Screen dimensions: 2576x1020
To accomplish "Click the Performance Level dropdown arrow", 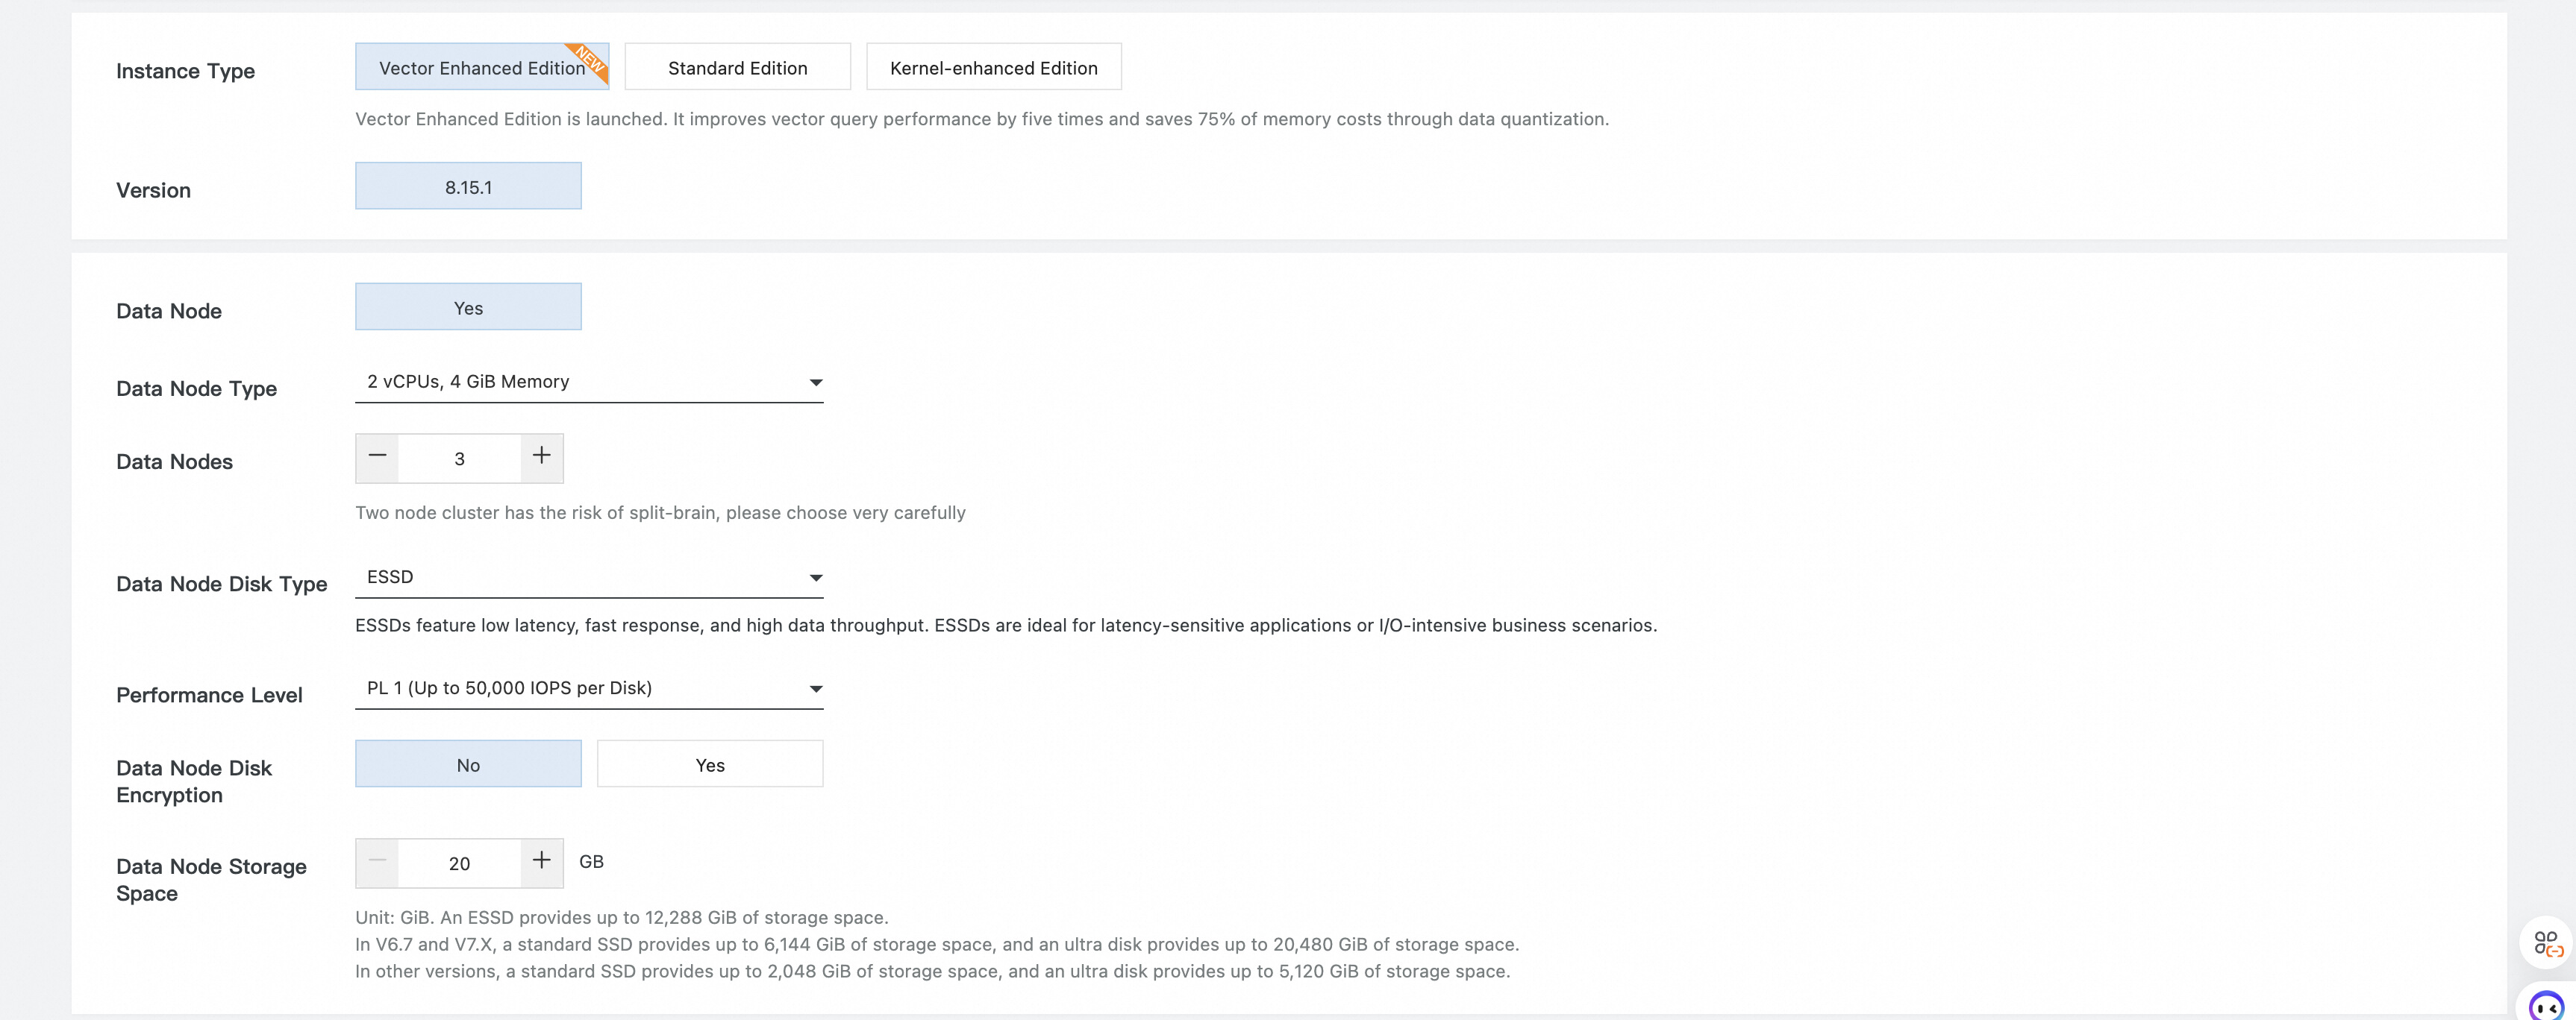I will click(x=815, y=690).
